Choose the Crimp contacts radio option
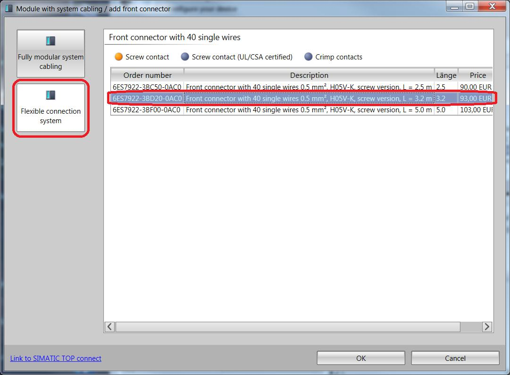 [x=334, y=57]
